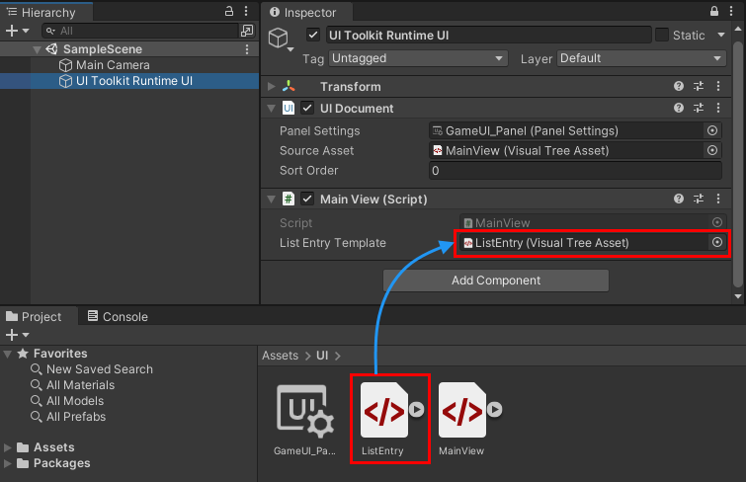Viewport: 746px width, 482px height.
Task: Open SampleScene options menu in Hierarchy
Action: tap(247, 49)
